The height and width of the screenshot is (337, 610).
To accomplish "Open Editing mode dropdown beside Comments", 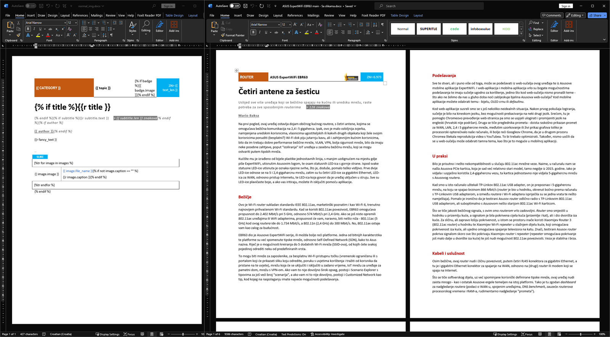I will (x=575, y=15).
